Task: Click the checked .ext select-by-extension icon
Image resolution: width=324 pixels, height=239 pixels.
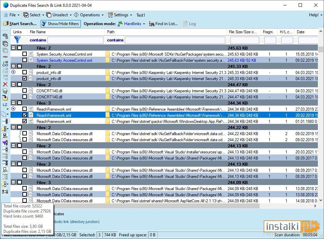Action: [x=5, y=136]
